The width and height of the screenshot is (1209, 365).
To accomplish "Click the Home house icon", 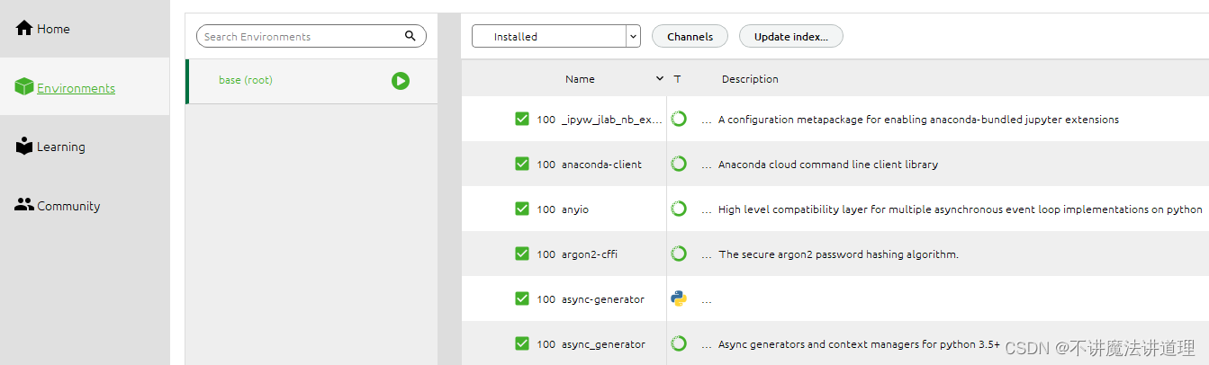I will pyautogui.click(x=24, y=28).
